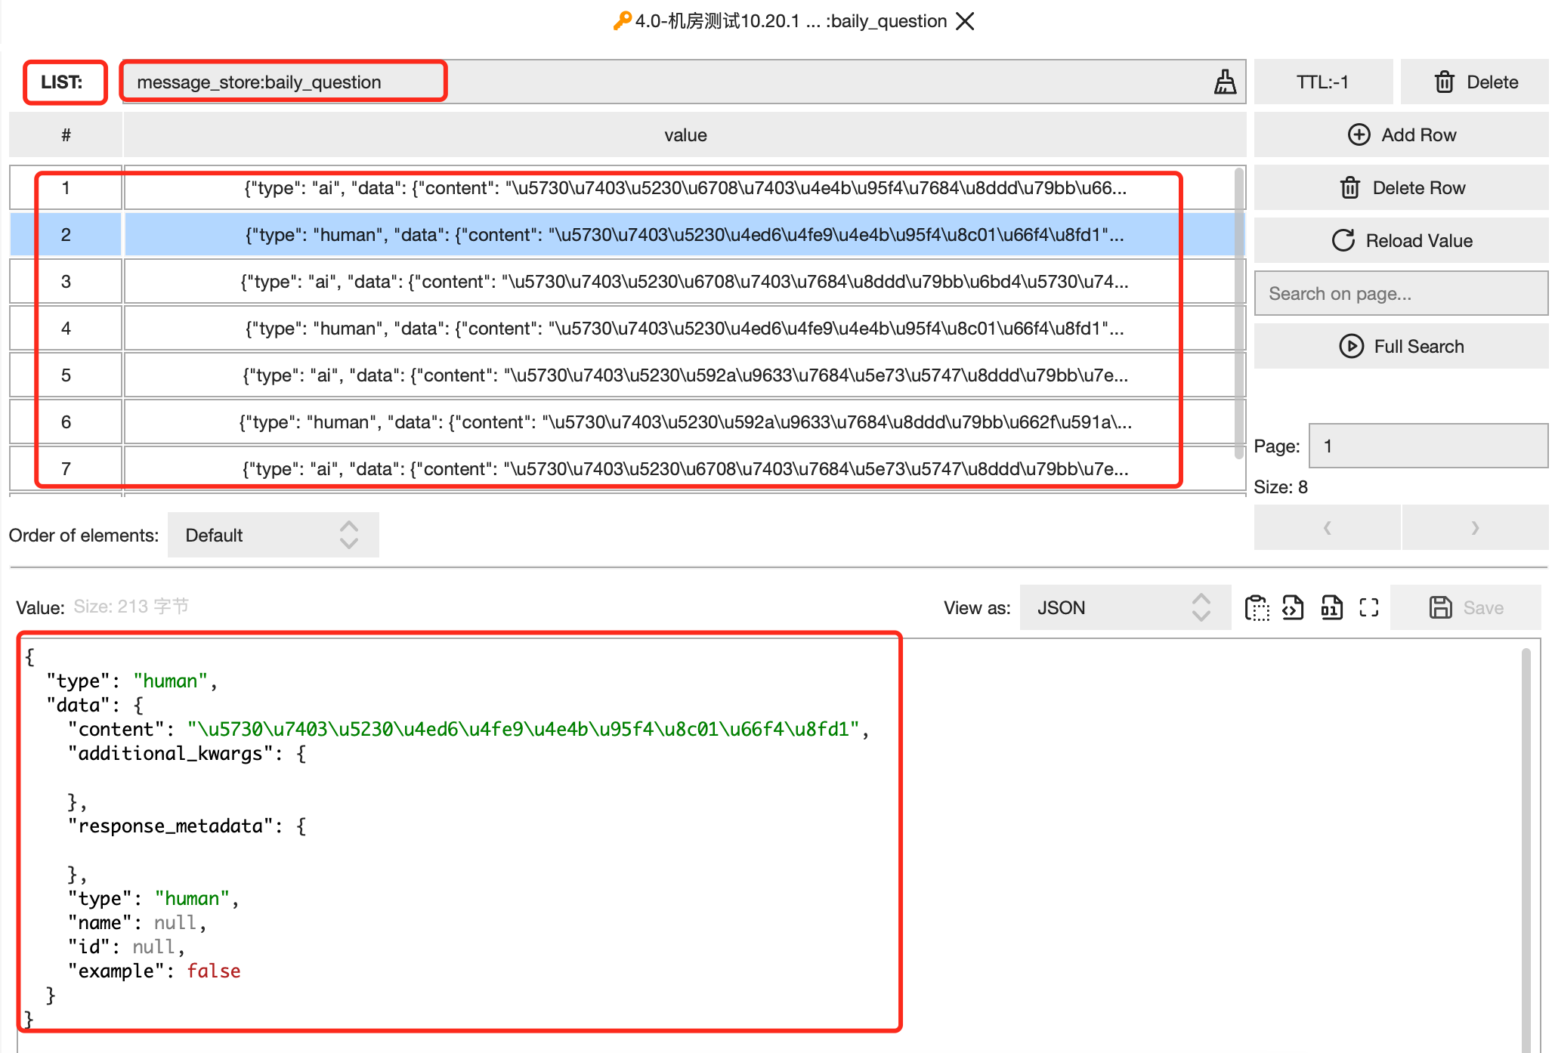The image size is (1555, 1053).
Task: Click the Save floppy disk icon
Action: coord(1442,607)
